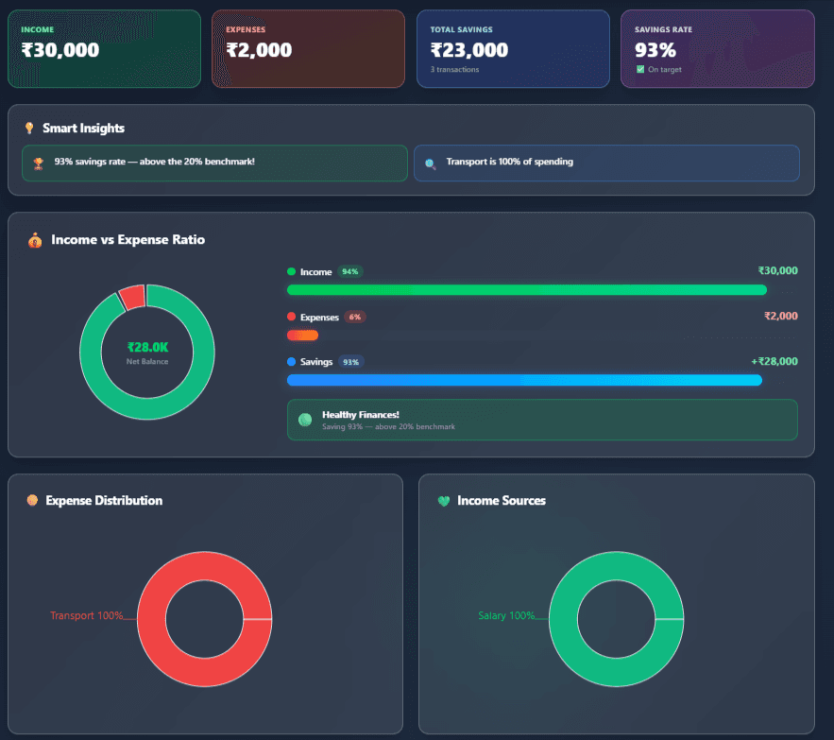This screenshot has height=740, width=834.
Task: Click the +₹28,000 savings amount
Action: [774, 361]
